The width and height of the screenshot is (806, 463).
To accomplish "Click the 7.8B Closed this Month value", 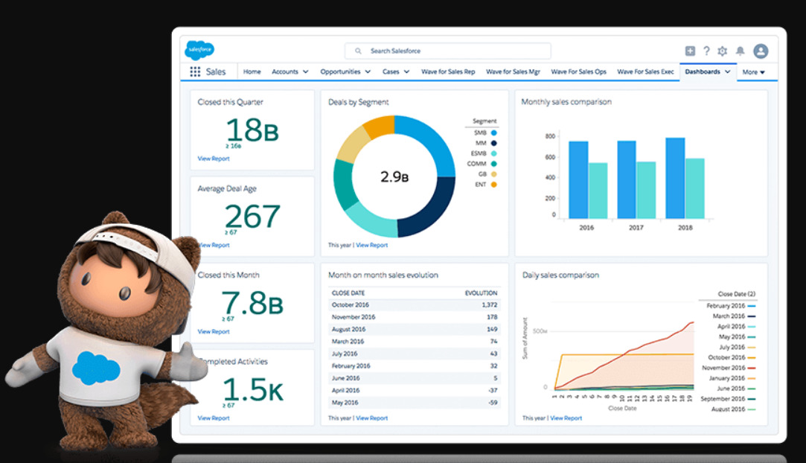I will tap(252, 303).
